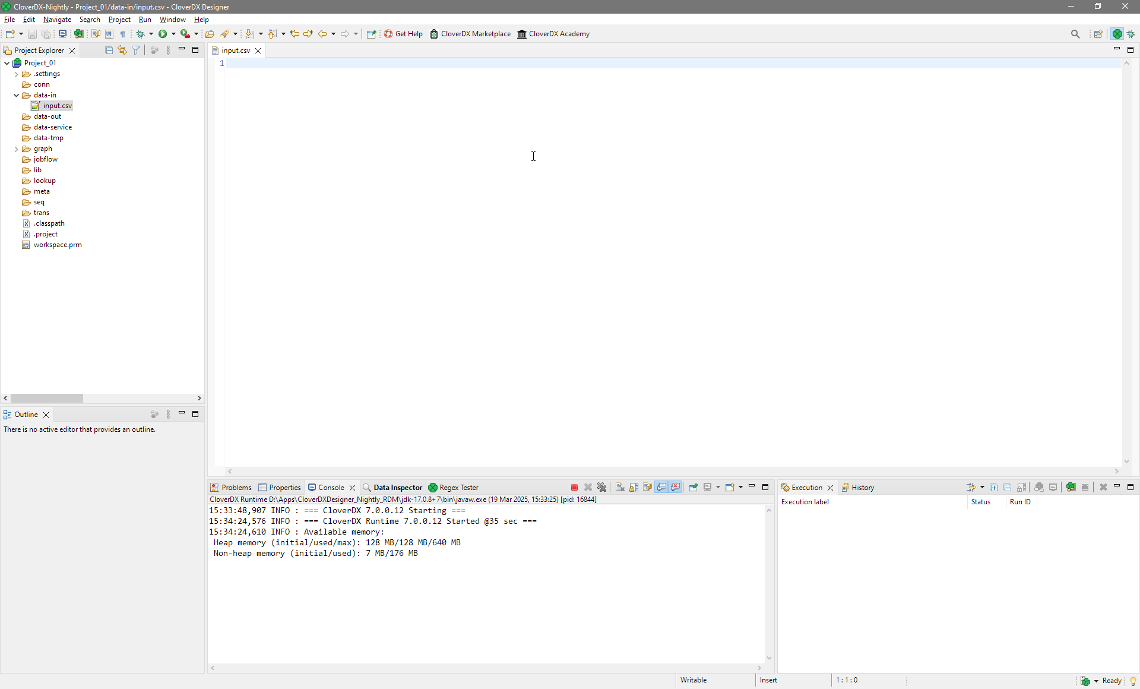The width and height of the screenshot is (1140, 689).
Task: Click the green Run graph button
Action: (163, 34)
